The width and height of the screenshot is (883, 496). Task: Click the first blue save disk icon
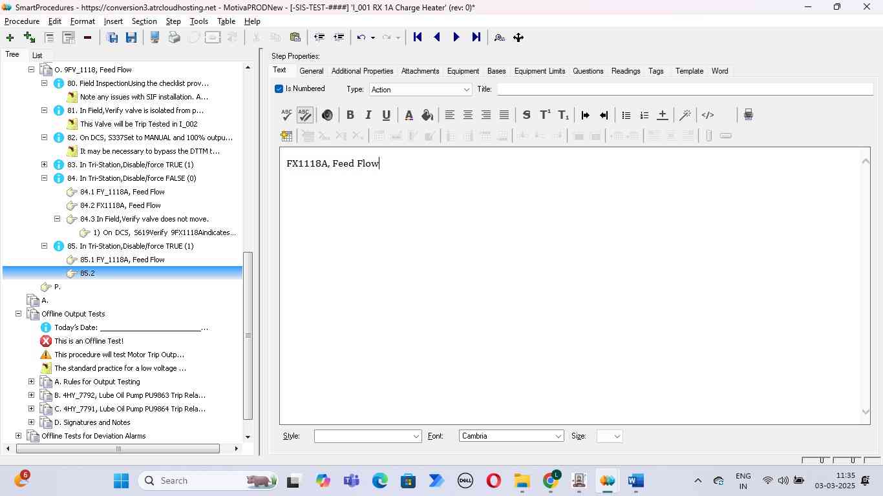pyautogui.click(x=112, y=37)
